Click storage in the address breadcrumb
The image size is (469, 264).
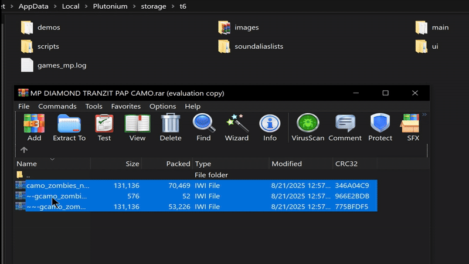point(154,6)
